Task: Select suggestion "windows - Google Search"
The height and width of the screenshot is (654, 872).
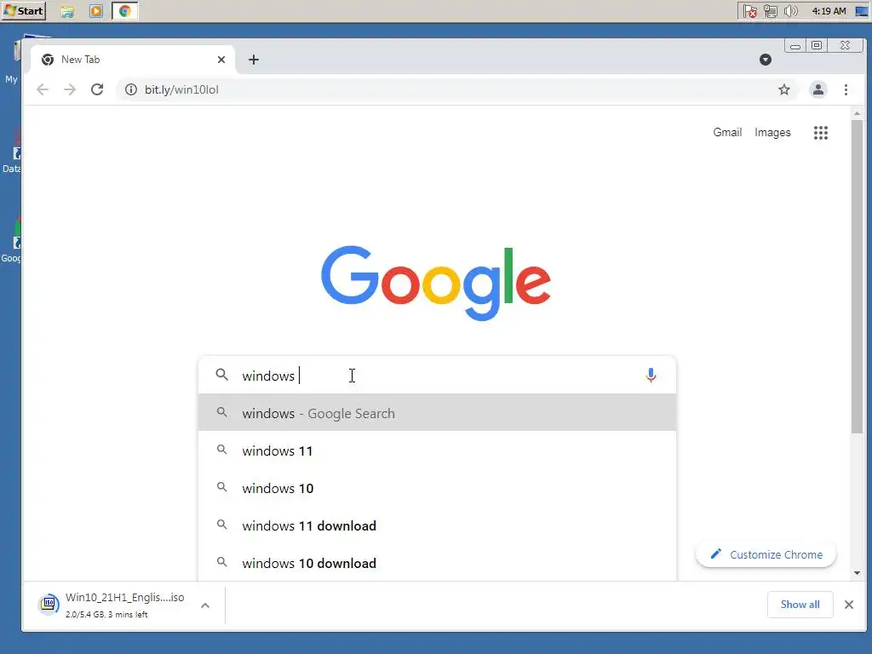Action: point(437,413)
